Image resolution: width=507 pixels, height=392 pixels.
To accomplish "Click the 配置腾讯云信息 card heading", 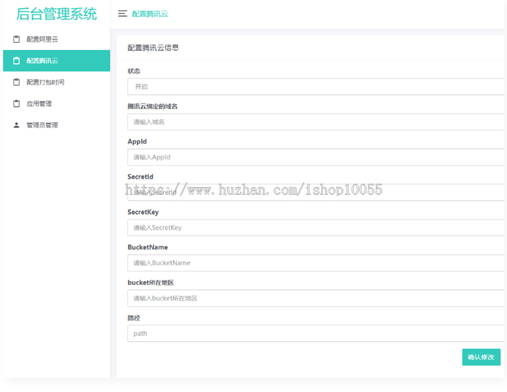I will (x=153, y=48).
